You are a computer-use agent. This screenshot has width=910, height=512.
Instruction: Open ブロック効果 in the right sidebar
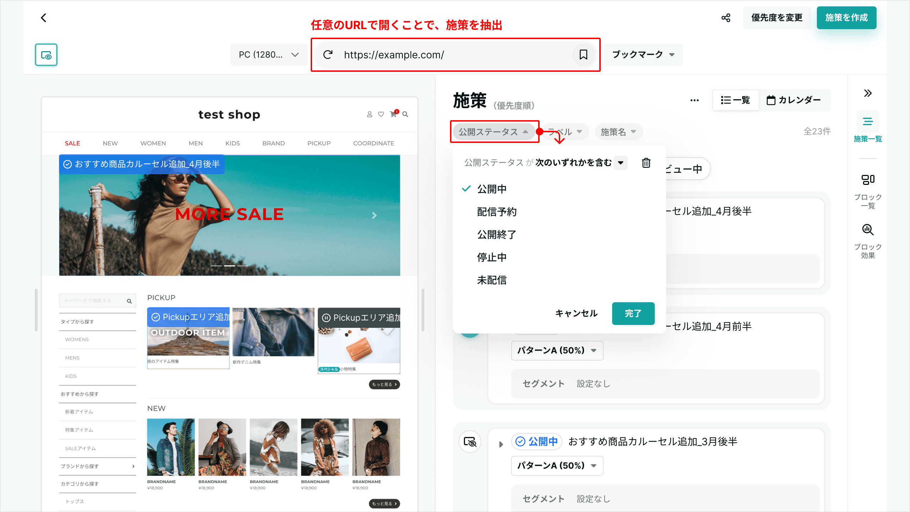pos(868,240)
